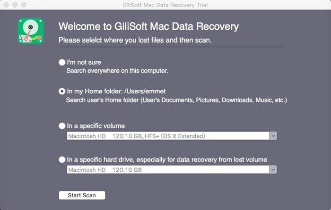Select the "In a specific volume" radio button
Viewport: 331px width, 210px height.
(x=62, y=126)
